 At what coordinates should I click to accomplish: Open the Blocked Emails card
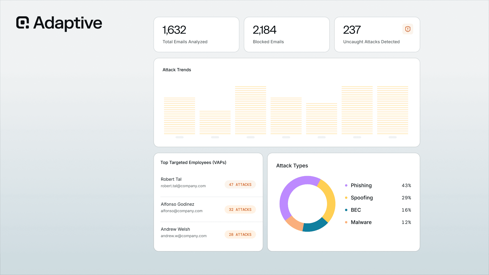pyautogui.click(x=287, y=35)
